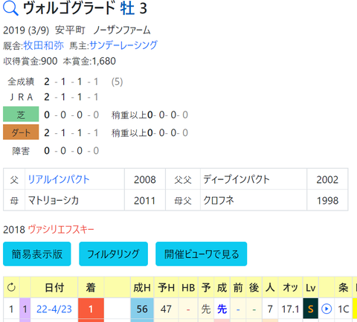Click dam name マトリョーシカ
357x322 pixels.
[x=54, y=200]
